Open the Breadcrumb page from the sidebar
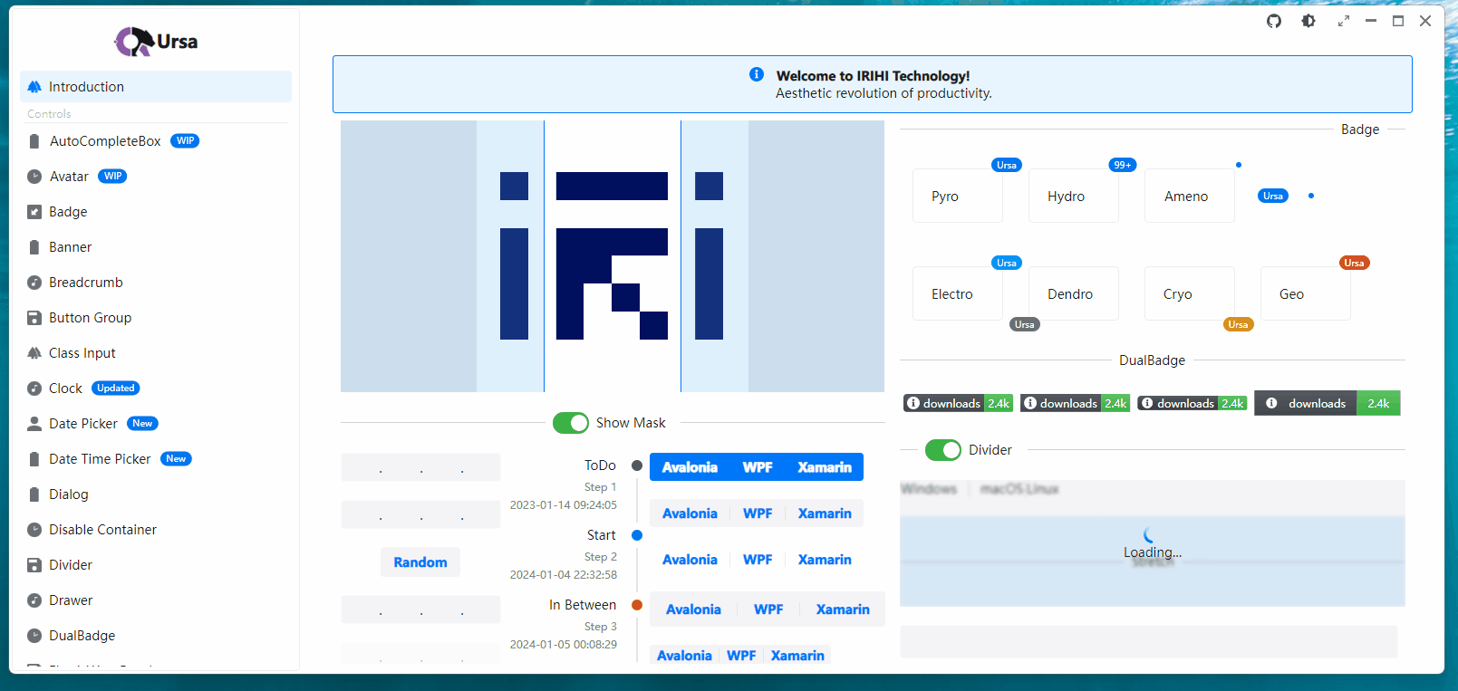Viewport: 1458px width, 691px height. 85,283
